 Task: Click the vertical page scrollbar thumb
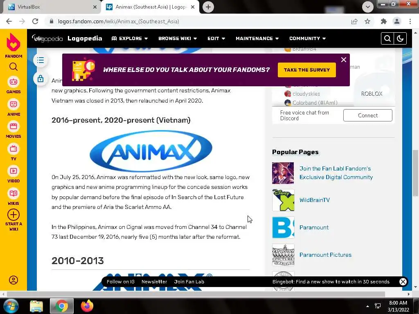415,173
